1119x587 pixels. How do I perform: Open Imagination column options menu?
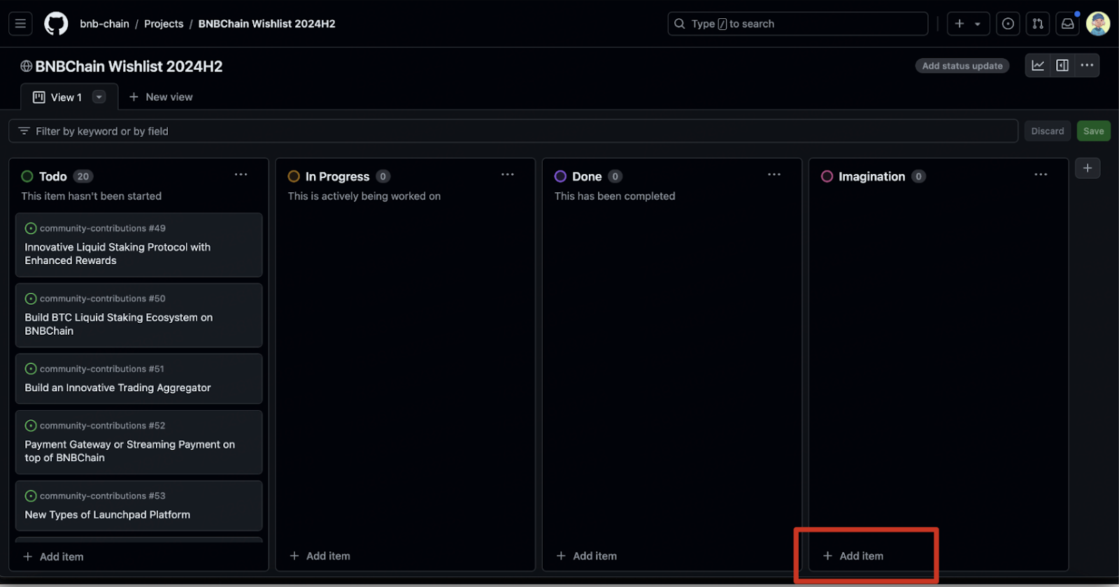[x=1041, y=175]
